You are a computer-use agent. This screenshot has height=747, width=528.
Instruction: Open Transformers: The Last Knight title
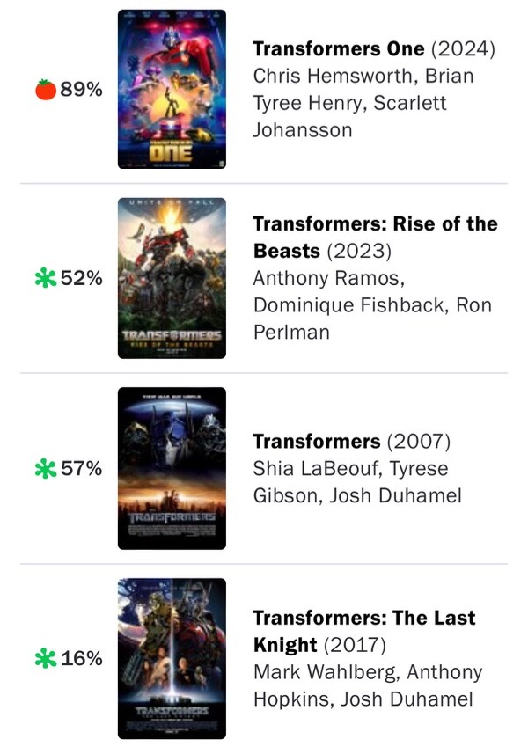[364, 619]
